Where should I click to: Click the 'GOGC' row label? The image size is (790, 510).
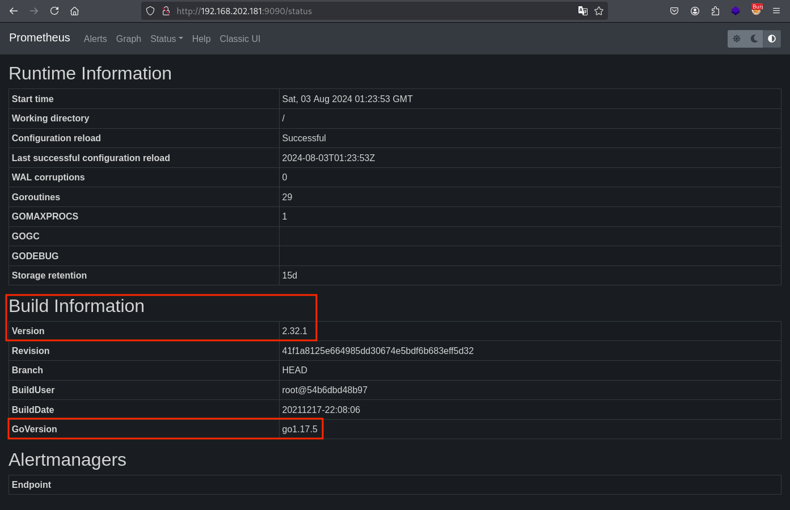(x=26, y=236)
